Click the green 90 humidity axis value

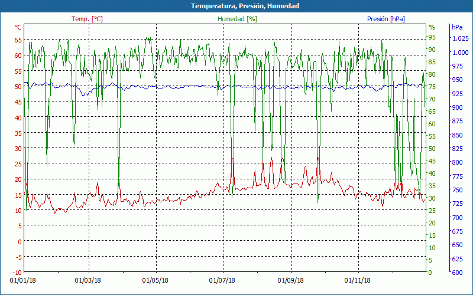tap(432, 50)
